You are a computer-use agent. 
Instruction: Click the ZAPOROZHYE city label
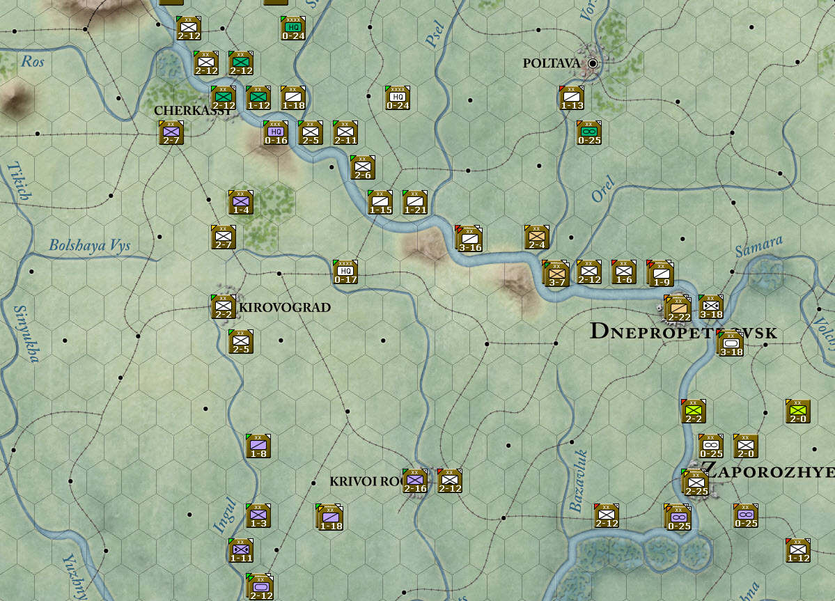pyautogui.click(x=768, y=471)
